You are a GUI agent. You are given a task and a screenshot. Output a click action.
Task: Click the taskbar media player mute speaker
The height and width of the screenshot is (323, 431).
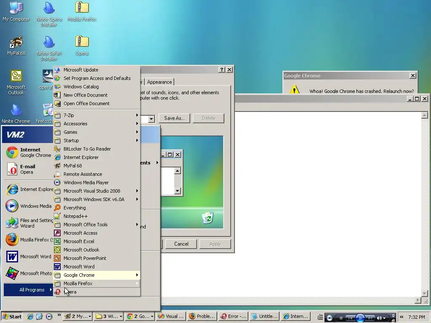click(x=380, y=318)
